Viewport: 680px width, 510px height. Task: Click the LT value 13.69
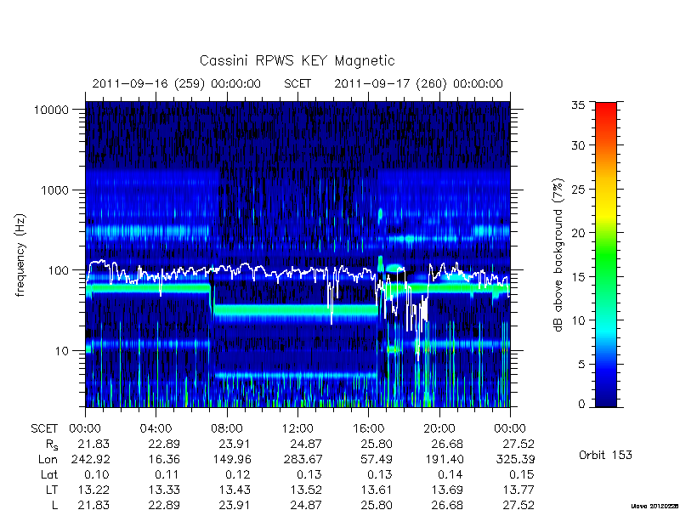(x=448, y=490)
